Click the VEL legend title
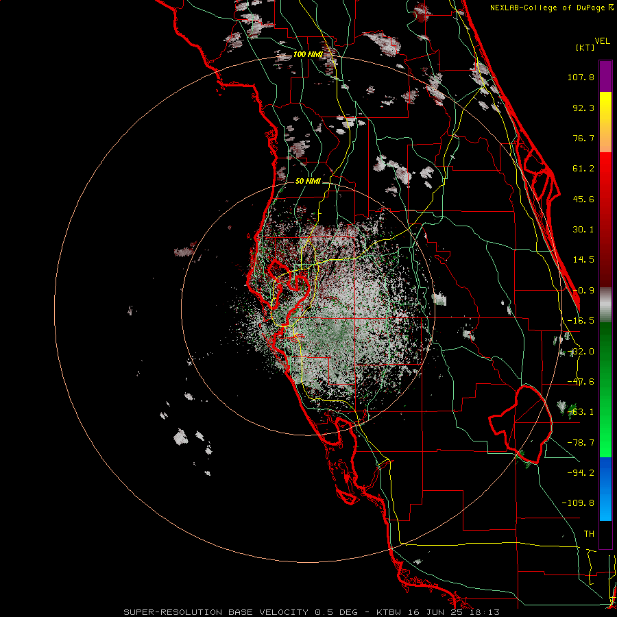This screenshot has height=617, width=617. (602, 41)
